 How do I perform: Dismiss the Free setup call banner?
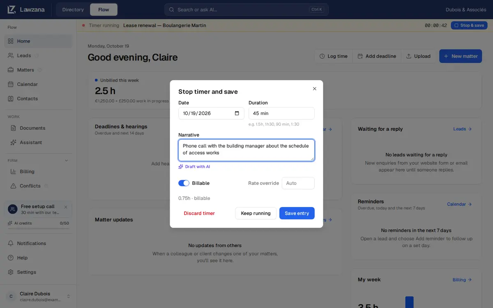(66, 207)
